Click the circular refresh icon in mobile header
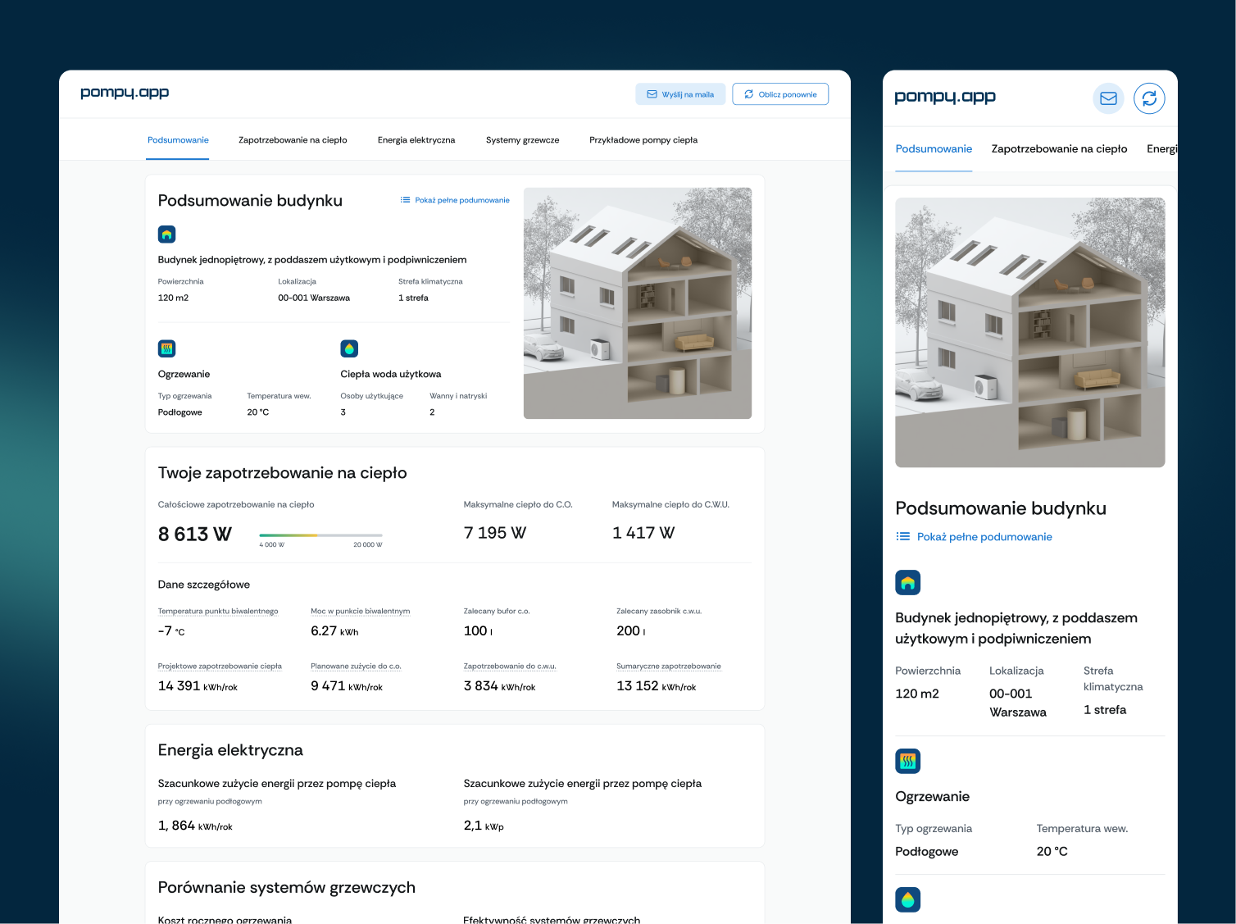This screenshot has height=924, width=1236. pos(1149,98)
